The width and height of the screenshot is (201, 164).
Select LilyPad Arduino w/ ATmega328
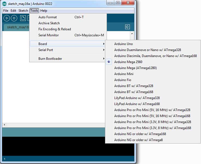153,98
